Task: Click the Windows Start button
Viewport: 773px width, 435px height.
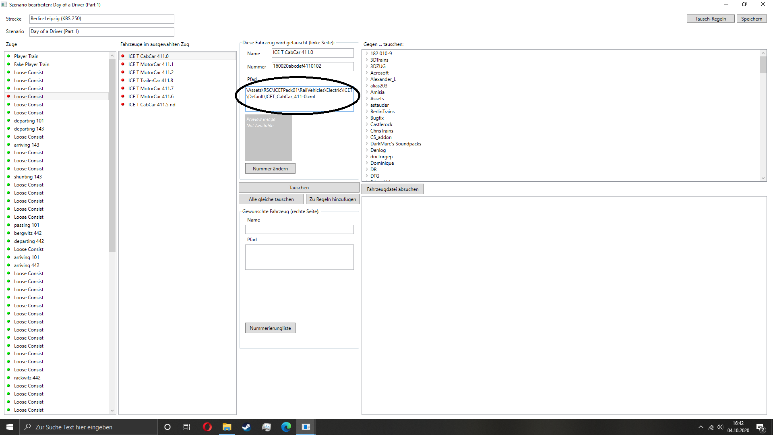Action: tap(10, 427)
